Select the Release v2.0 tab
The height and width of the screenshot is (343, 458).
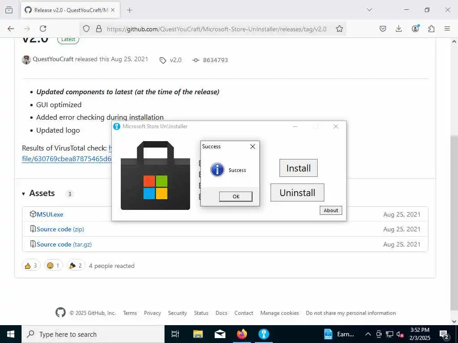(x=69, y=10)
